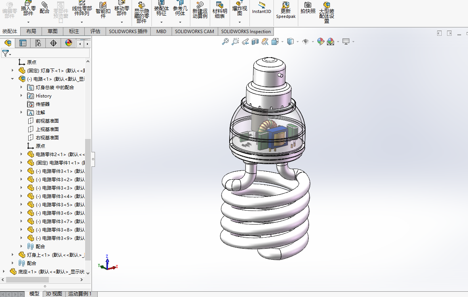Image resolution: width=468 pixels, height=297 pixels.
Task: Select 右视基准面 plane in tree
Action: (x=47, y=137)
